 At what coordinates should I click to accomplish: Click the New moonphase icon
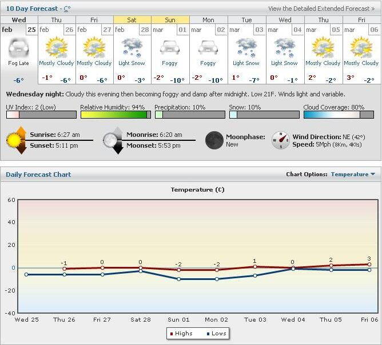click(x=214, y=140)
